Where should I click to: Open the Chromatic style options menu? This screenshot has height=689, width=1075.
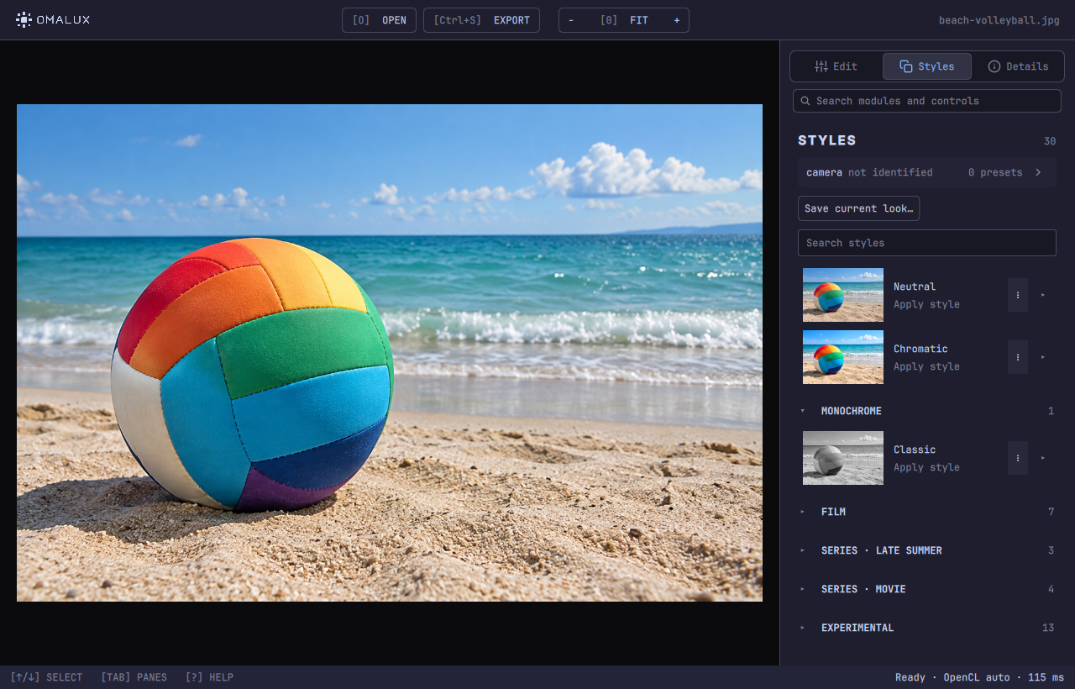[1018, 357]
